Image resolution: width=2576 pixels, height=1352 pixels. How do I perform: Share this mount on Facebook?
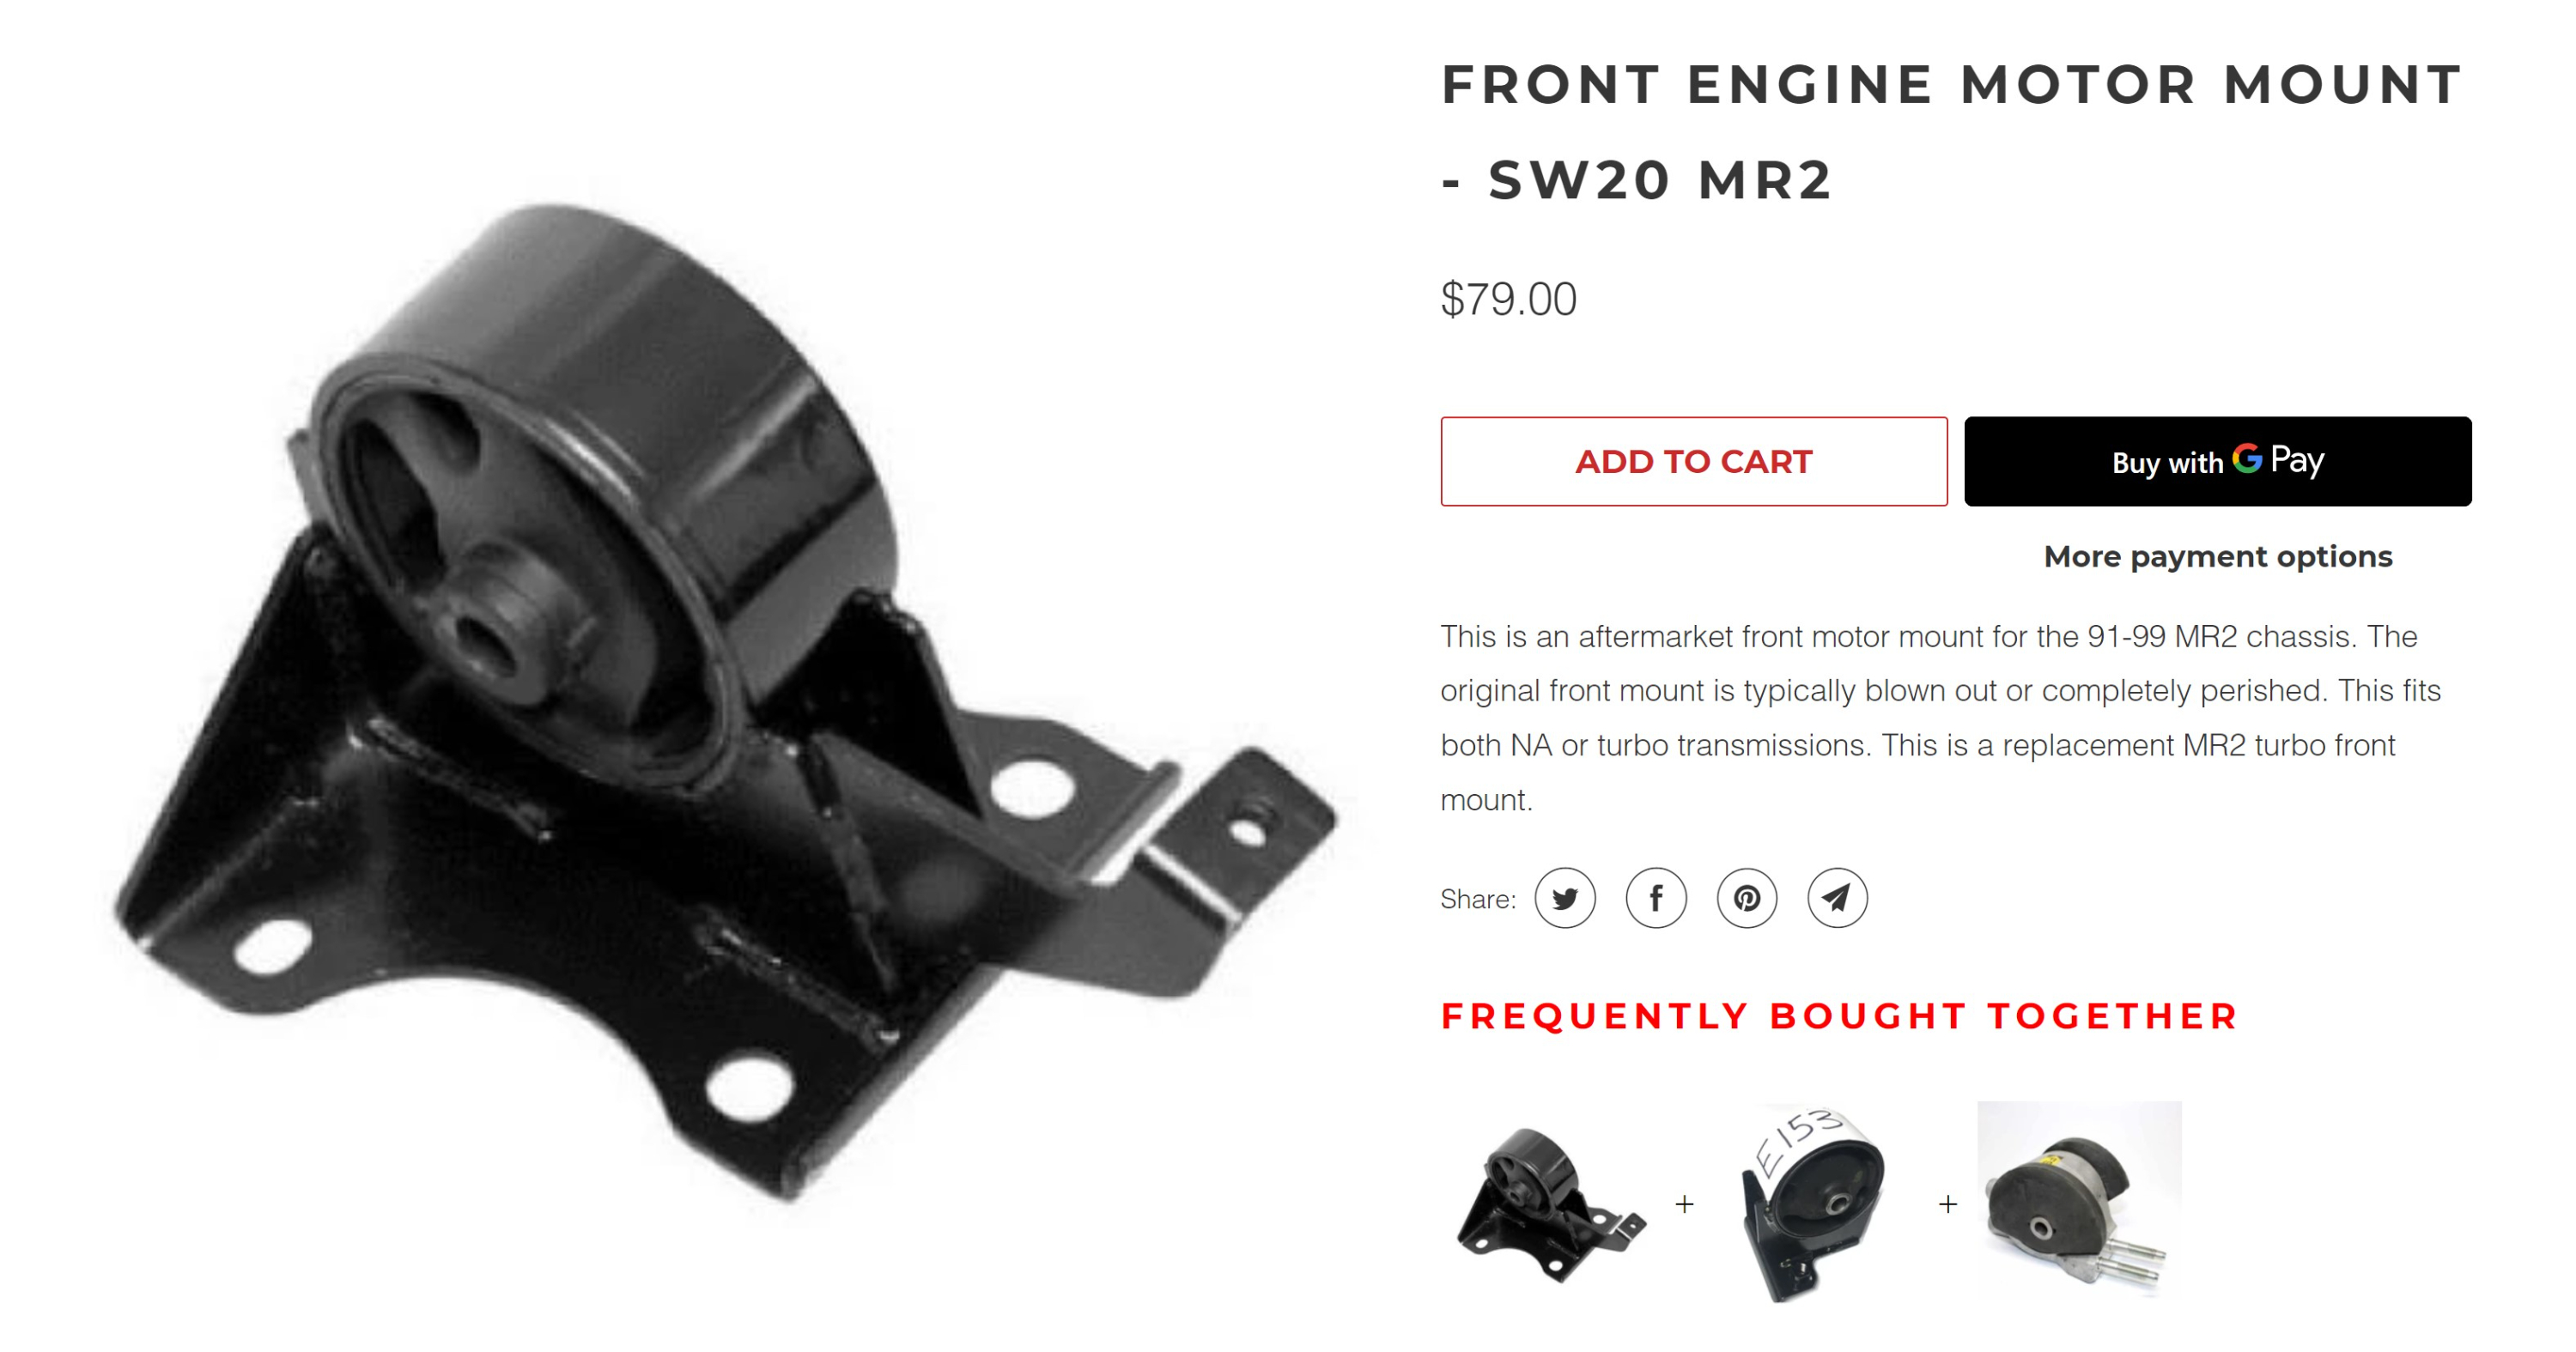tap(1656, 898)
